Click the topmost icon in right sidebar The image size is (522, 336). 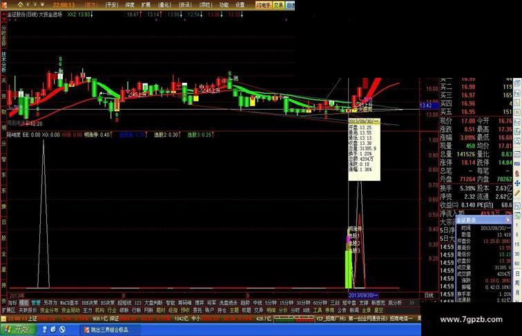(517, 83)
